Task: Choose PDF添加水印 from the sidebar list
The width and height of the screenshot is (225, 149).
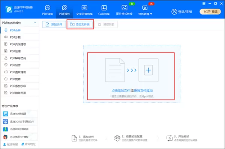Action: coord(20,86)
